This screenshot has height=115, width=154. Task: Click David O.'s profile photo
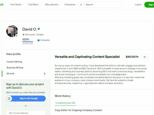12,31
